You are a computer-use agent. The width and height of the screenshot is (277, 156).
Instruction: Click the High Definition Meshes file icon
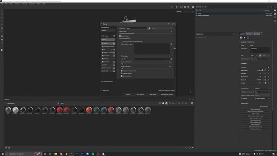click(171, 44)
